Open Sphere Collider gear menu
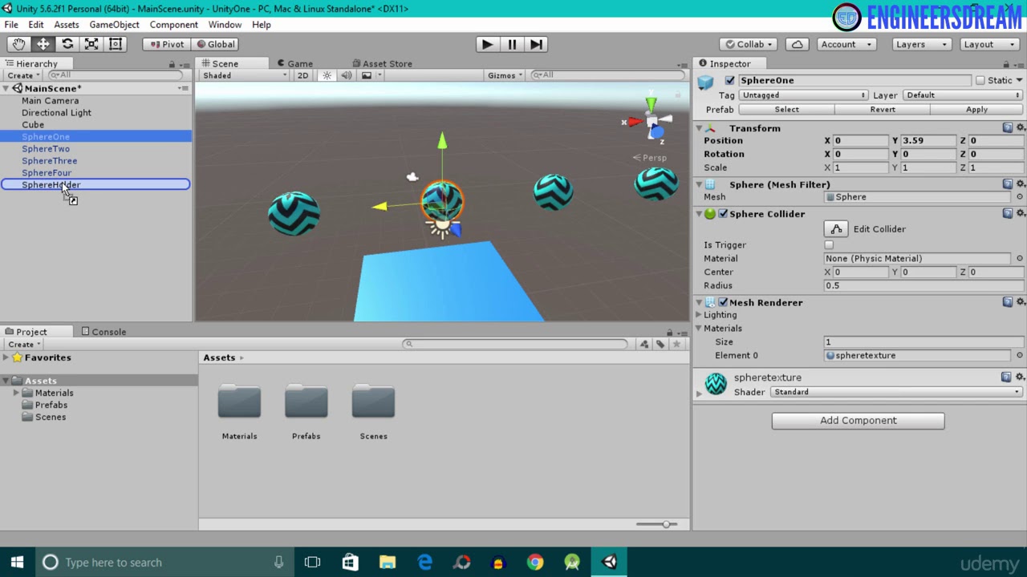 (x=1021, y=214)
